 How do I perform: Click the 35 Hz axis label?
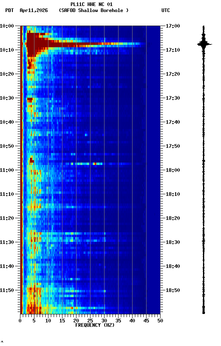click(x=118, y=321)
